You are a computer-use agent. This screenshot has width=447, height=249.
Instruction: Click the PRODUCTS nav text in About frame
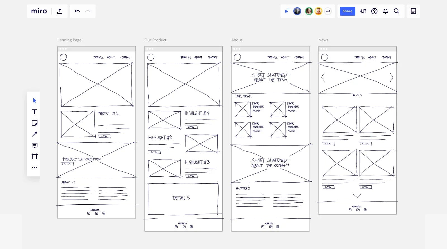[x=272, y=57]
